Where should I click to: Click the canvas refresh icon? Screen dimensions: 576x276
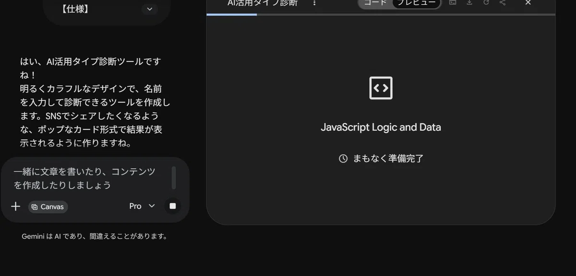(486, 2)
